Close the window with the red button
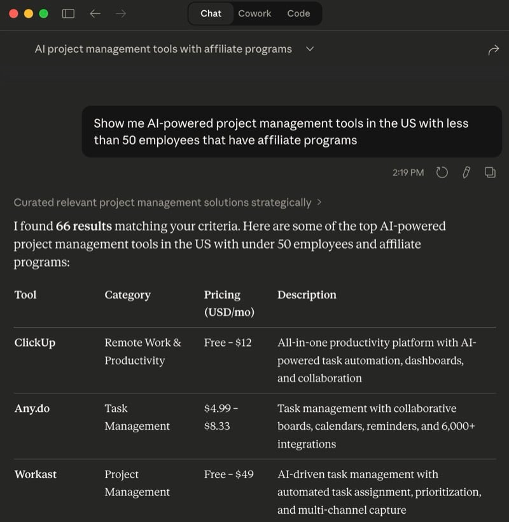Image resolution: width=509 pixels, height=522 pixels. (13, 13)
